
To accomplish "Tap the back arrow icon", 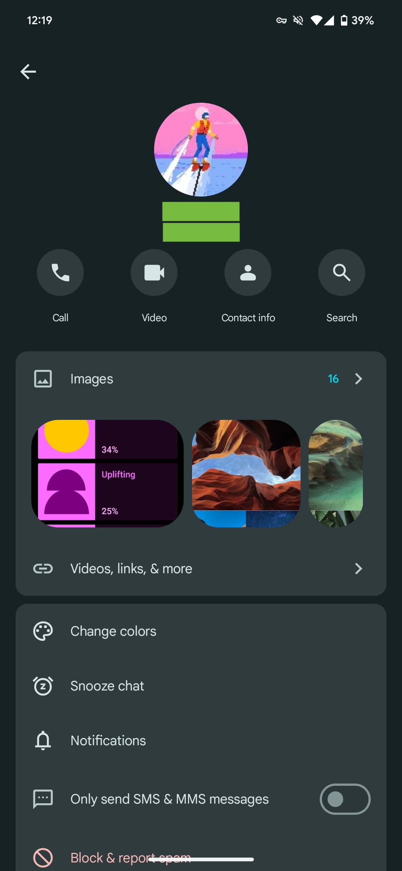I will [28, 71].
